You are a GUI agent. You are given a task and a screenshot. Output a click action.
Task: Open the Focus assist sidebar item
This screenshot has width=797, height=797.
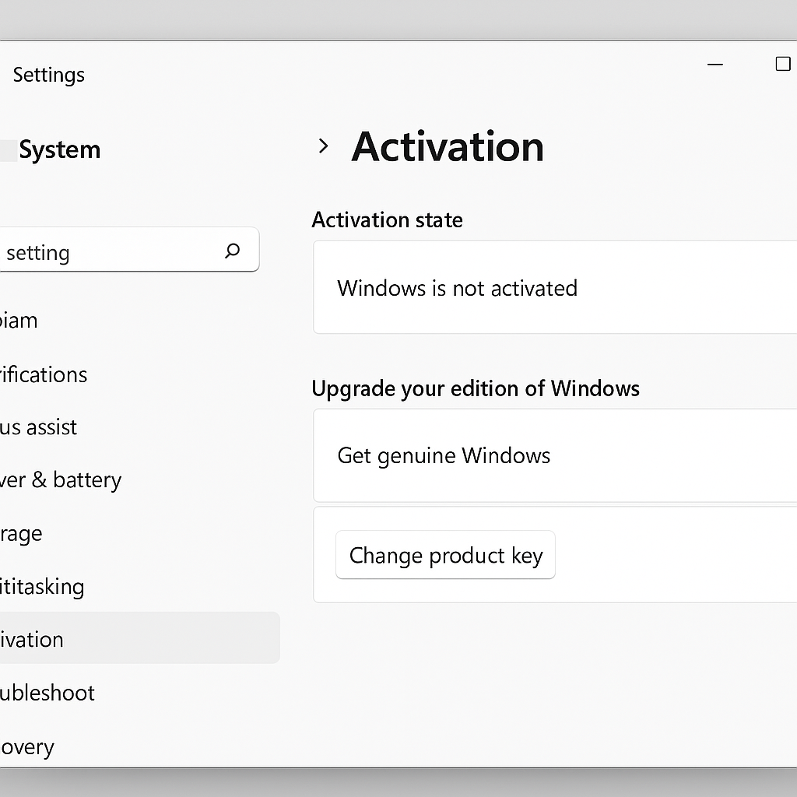pyautogui.click(x=39, y=427)
